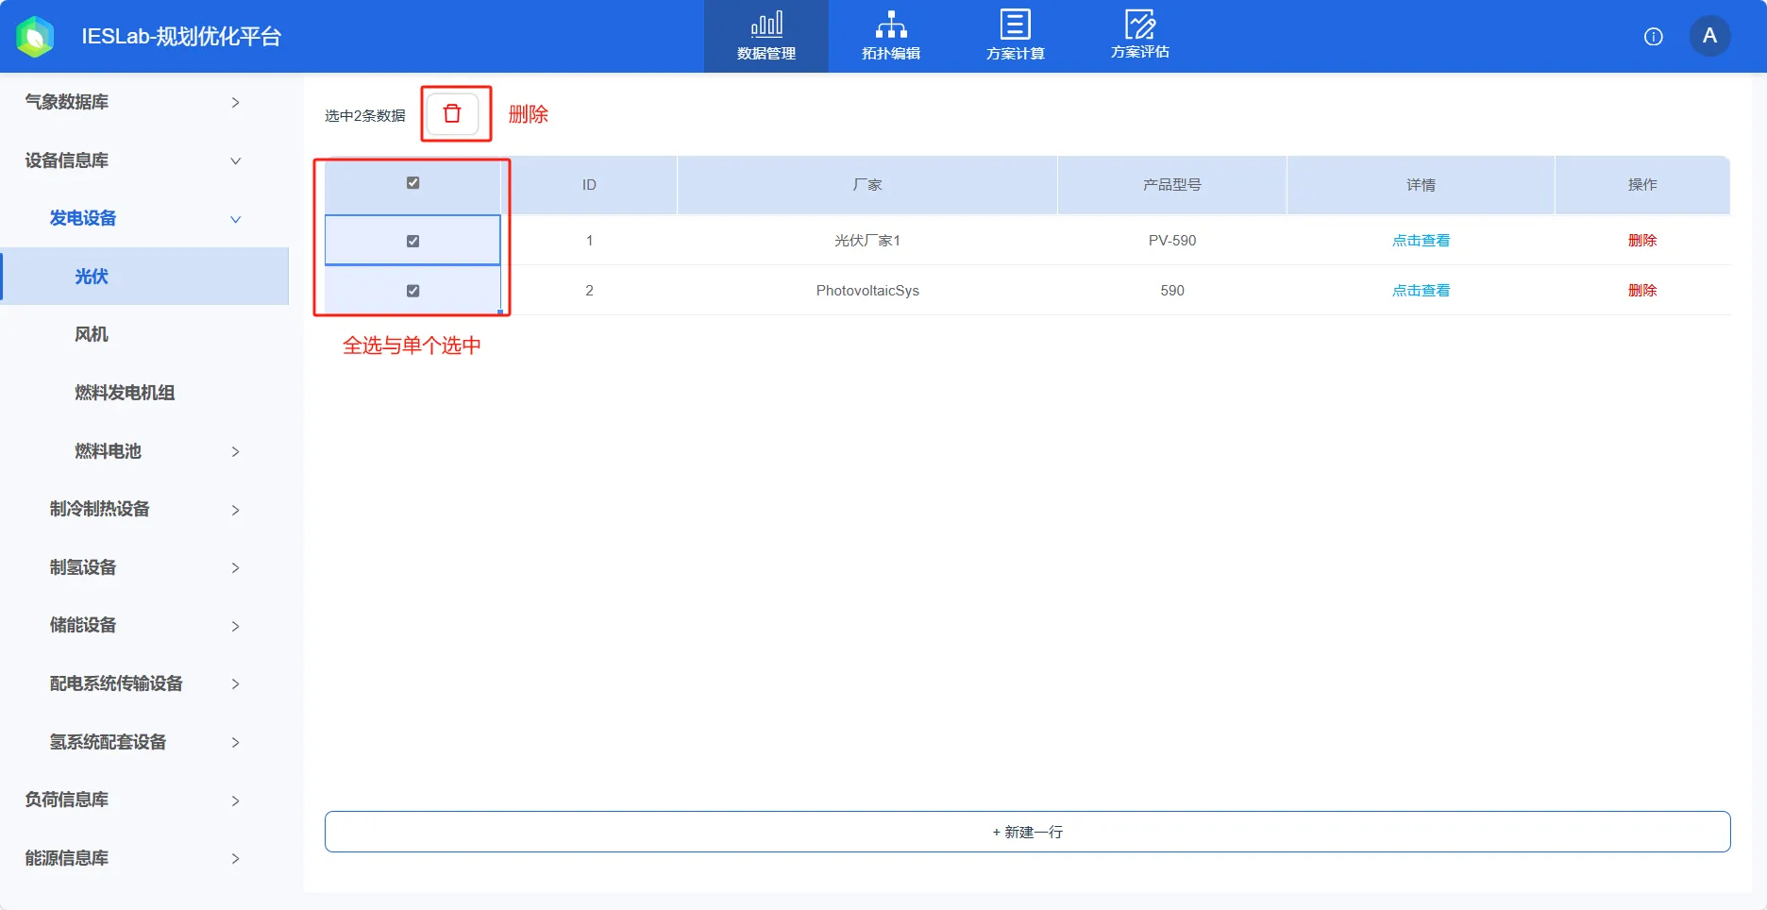
Task: Click the info circle icon
Action: point(1654,37)
